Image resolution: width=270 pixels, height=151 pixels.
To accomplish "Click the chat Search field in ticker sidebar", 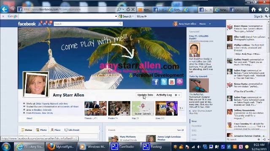I will click(x=242, y=140).
